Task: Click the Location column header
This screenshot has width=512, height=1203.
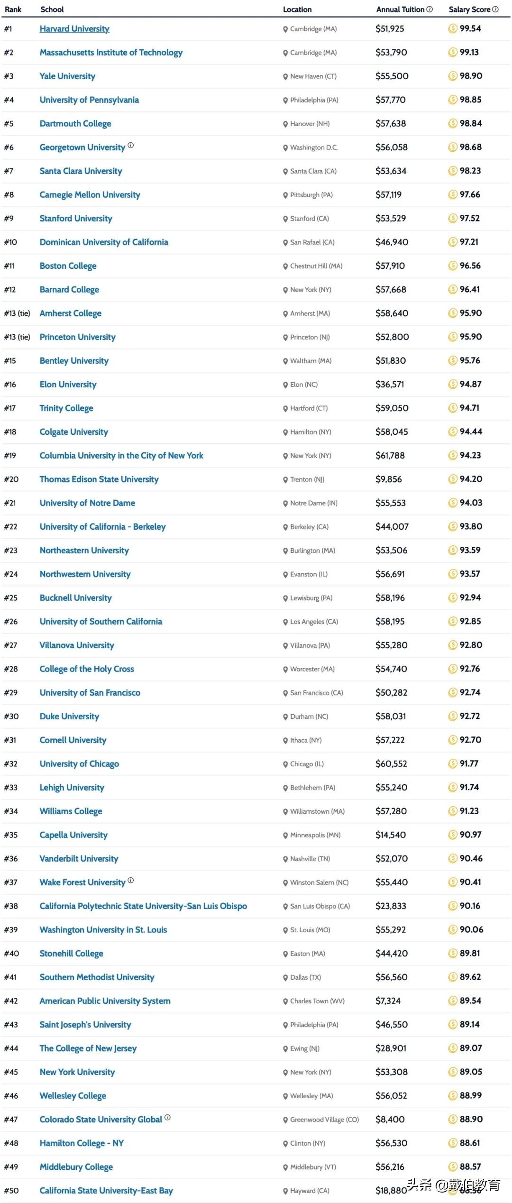Action: click(297, 9)
